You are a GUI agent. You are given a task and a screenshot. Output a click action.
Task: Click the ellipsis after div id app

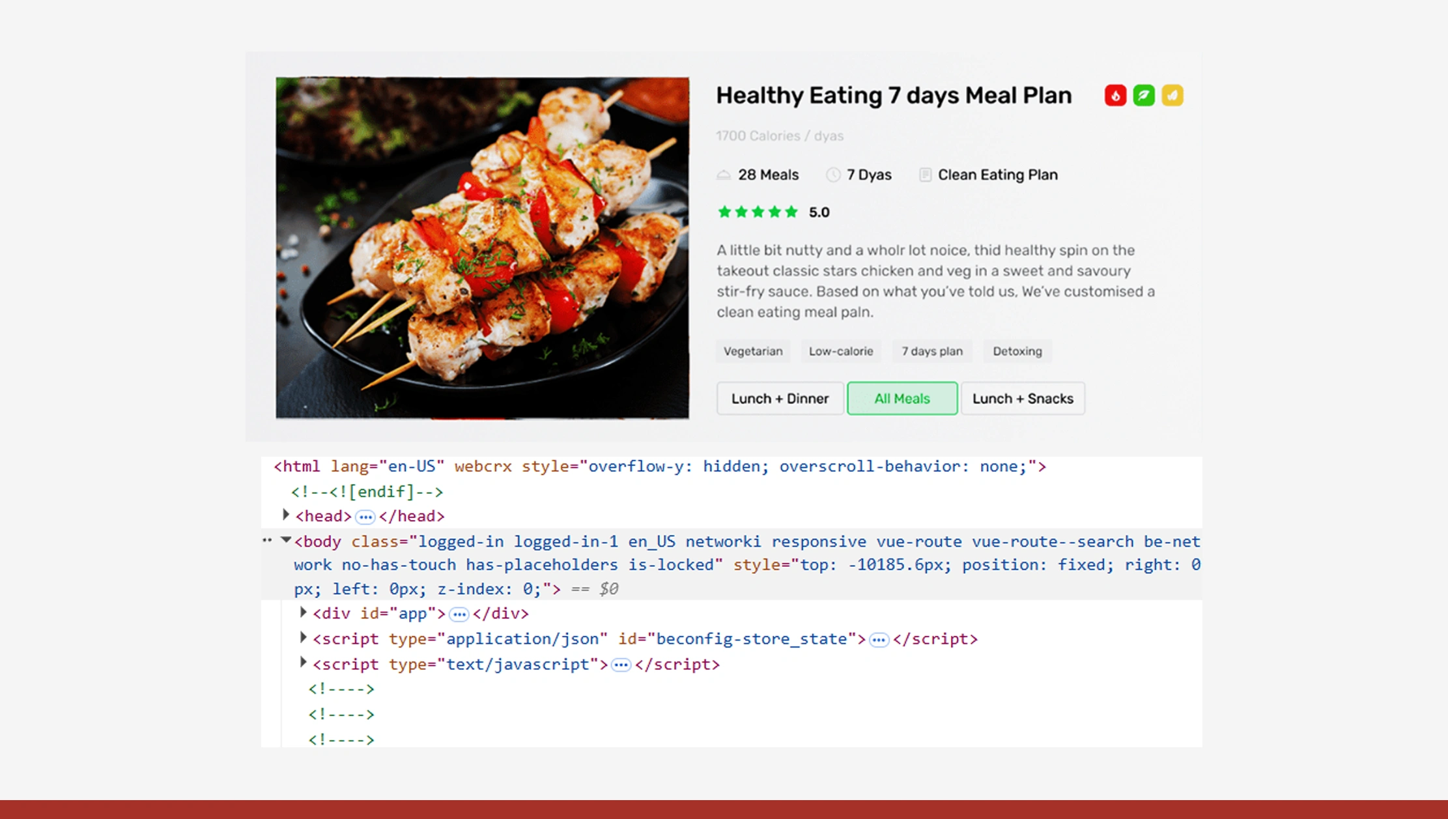pos(460,613)
